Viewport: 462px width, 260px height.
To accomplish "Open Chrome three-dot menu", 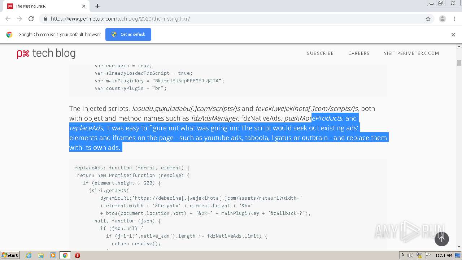I will pos(454,19).
